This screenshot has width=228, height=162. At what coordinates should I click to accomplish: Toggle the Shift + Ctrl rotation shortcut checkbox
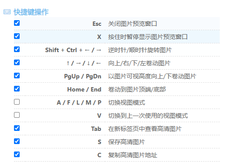pos(17,49)
